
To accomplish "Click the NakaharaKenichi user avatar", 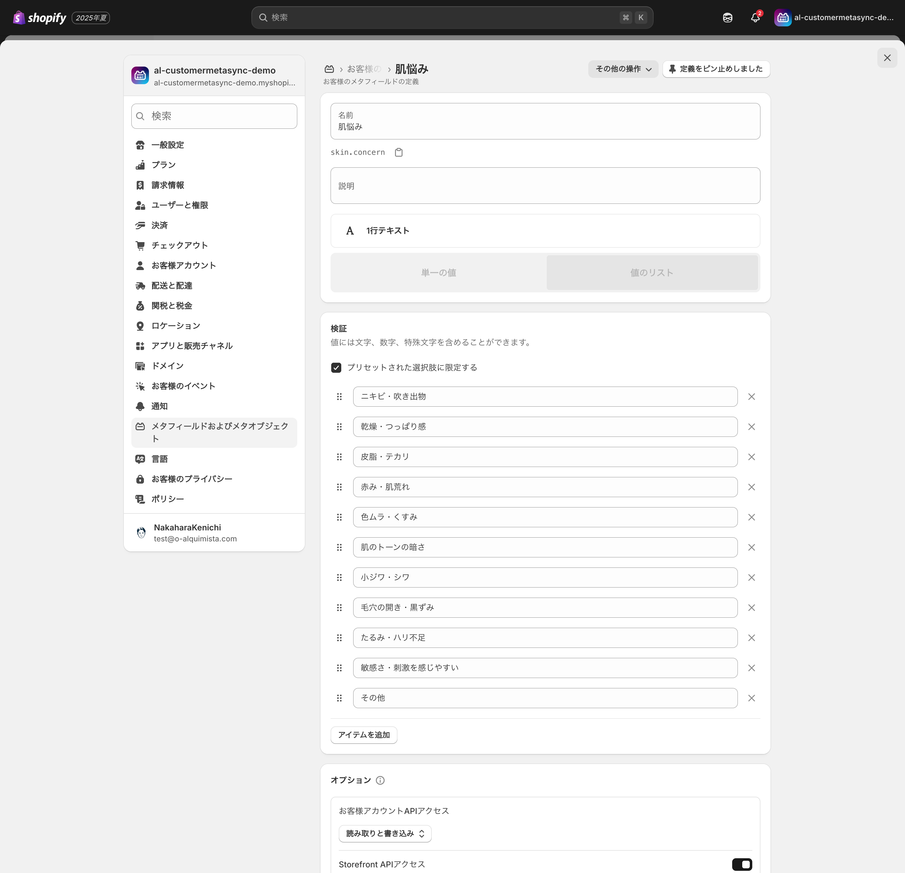I will 141,533.
